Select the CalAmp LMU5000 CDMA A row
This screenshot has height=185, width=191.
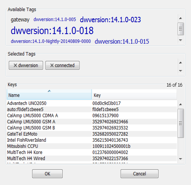92,116
